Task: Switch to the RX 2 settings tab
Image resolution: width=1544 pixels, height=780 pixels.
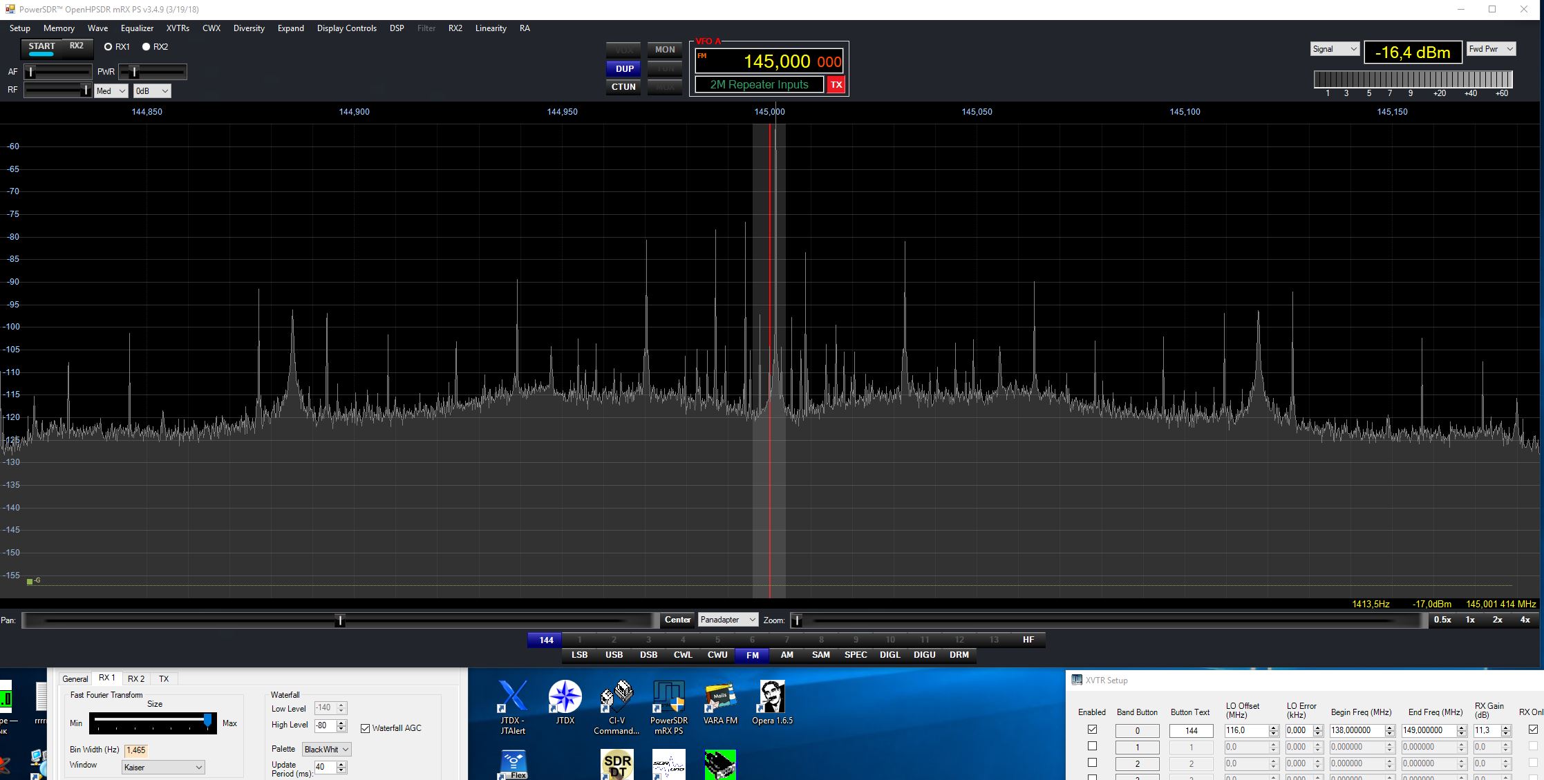Action: pos(136,678)
